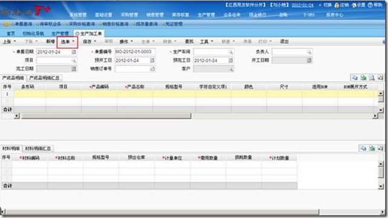Screen dimensions: 388x218
Task: Click 查找 toolbar button
Action: coord(189,42)
